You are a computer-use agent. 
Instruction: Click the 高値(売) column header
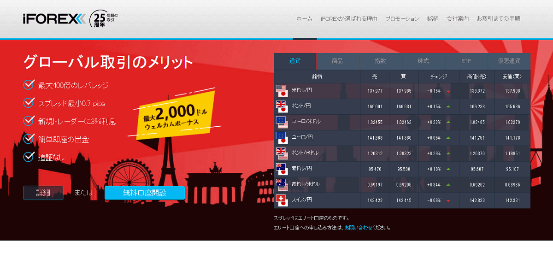tap(477, 76)
